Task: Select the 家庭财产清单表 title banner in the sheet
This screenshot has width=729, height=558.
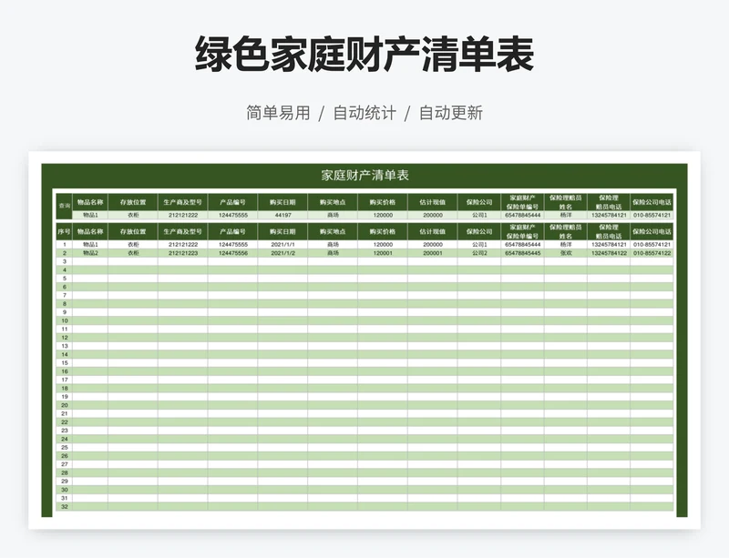Action: 364,175
